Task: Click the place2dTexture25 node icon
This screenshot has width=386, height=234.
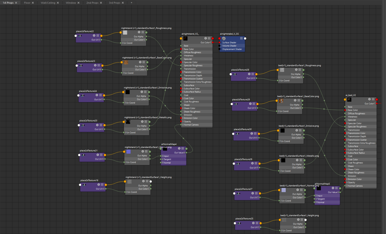Action: point(239,223)
